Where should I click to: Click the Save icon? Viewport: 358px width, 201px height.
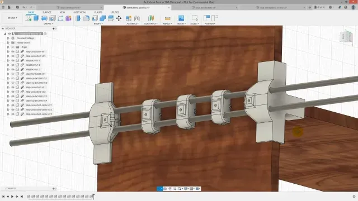click(x=17, y=7)
